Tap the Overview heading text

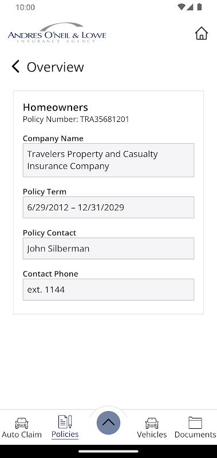(55, 67)
